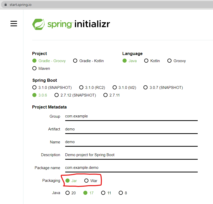The image size is (213, 204).
Task: Click the Group label
Action: pos(55,116)
